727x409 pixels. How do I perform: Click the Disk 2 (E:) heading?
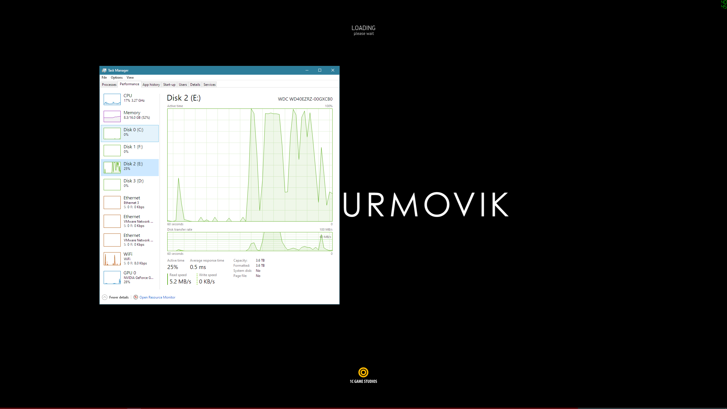pos(184,98)
